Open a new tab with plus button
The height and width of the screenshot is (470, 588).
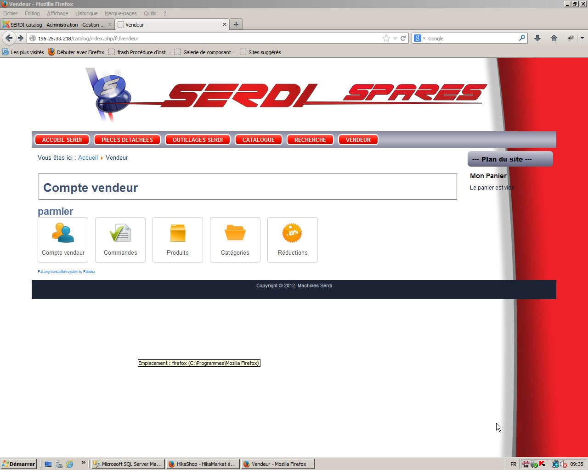236,24
